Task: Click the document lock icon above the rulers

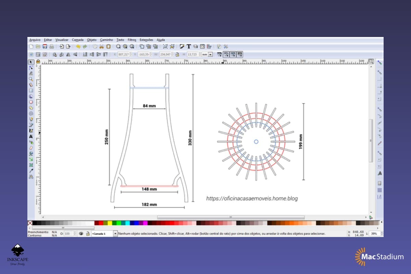Action: [x=38, y=62]
